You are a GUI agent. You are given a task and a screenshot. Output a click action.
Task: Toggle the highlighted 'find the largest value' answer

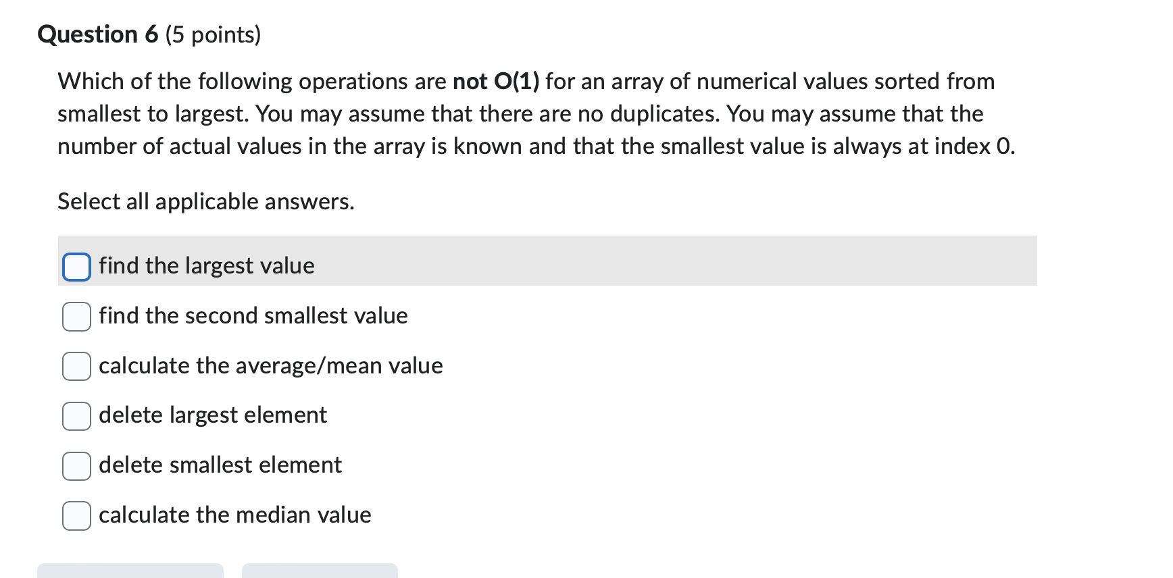[x=76, y=267]
